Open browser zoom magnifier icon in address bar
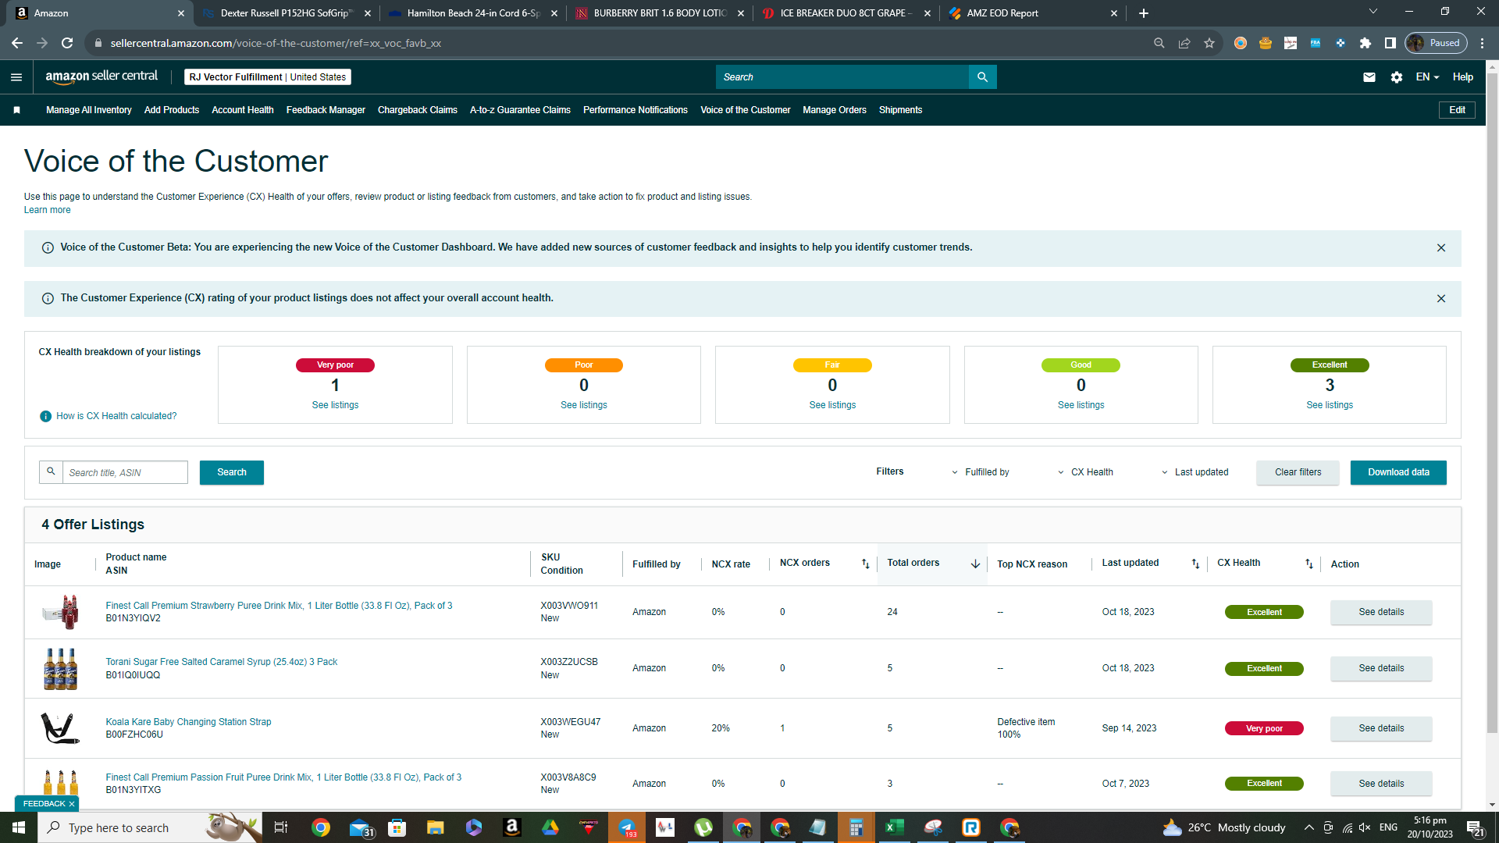Image resolution: width=1499 pixels, height=843 pixels. pyautogui.click(x=1159, y=43)
